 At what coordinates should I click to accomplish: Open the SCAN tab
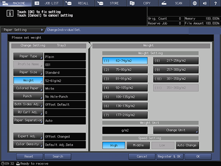tap(174, 3)
